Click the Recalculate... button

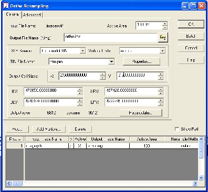click(x=141, y=113)
